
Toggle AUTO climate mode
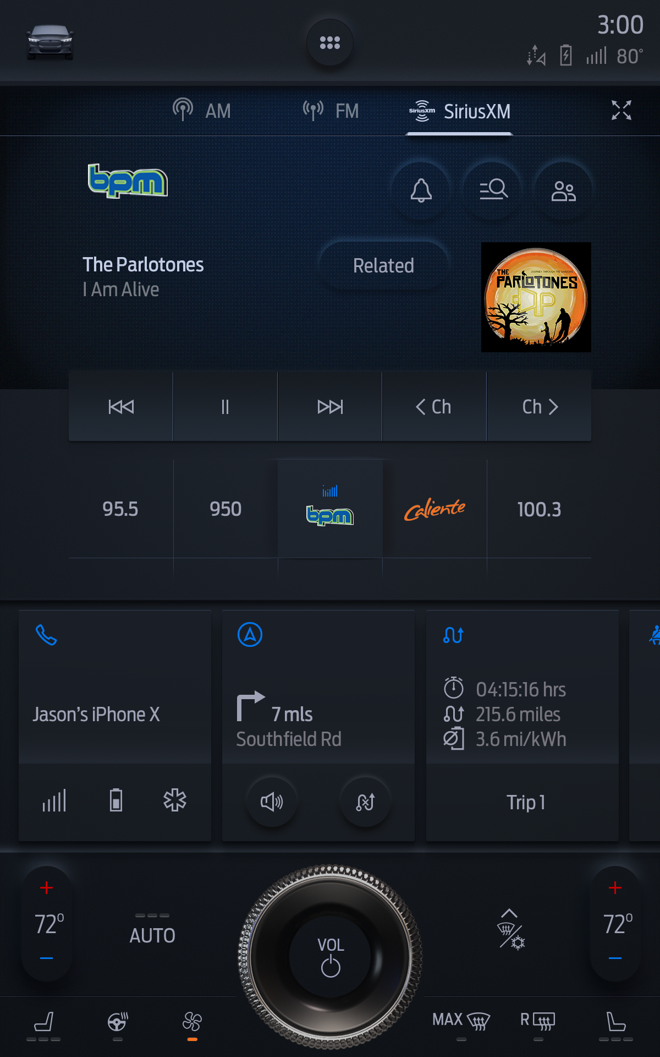click(x=152, y=930)
